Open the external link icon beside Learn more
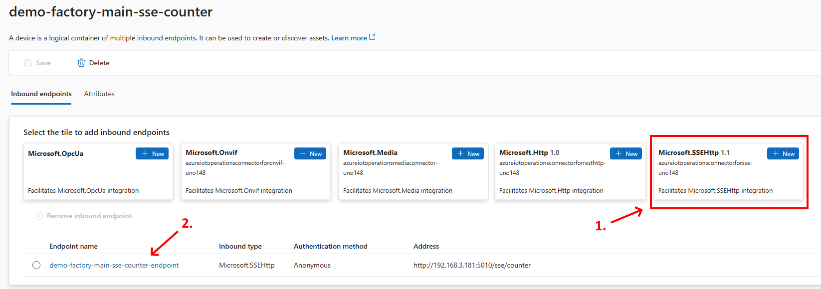Viewport: 821px width, 289px height. click(x=372, y=37)
